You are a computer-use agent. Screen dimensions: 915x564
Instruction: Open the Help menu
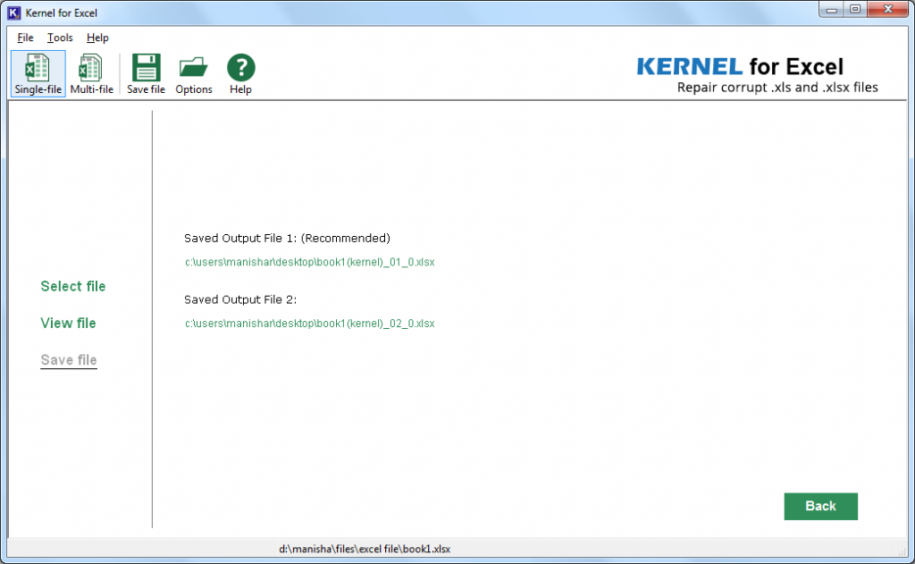pos(97,38)
